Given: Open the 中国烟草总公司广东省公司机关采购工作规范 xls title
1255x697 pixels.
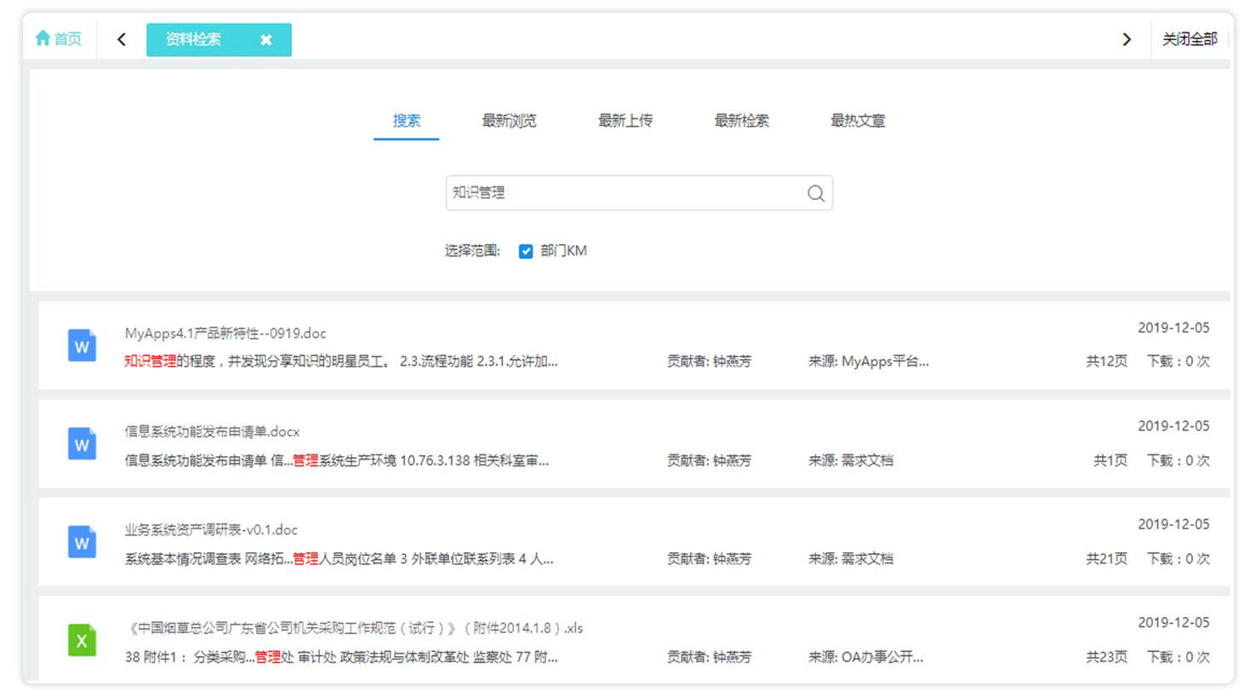Looking at the screenshot, I should point(354,628).
